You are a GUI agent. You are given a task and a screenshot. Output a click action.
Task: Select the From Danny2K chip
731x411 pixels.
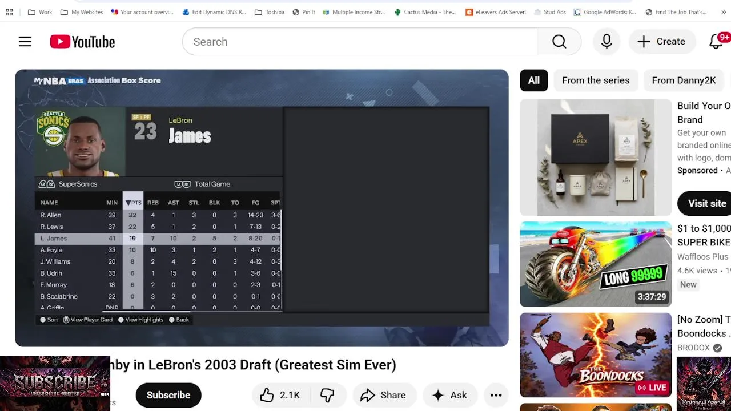684,80
